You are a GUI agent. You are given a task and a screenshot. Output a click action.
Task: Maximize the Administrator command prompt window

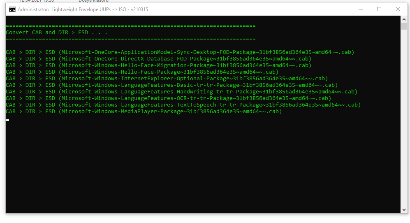coord(379,9)
